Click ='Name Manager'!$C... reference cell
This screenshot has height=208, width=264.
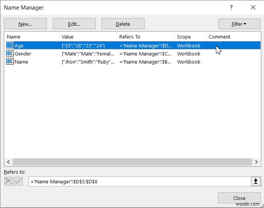click(x=145, y=54)
